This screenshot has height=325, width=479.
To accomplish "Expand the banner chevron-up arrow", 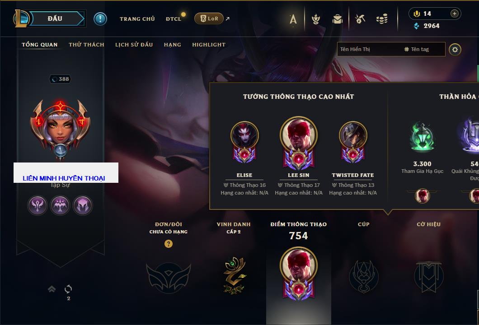I will click(52, 289).
